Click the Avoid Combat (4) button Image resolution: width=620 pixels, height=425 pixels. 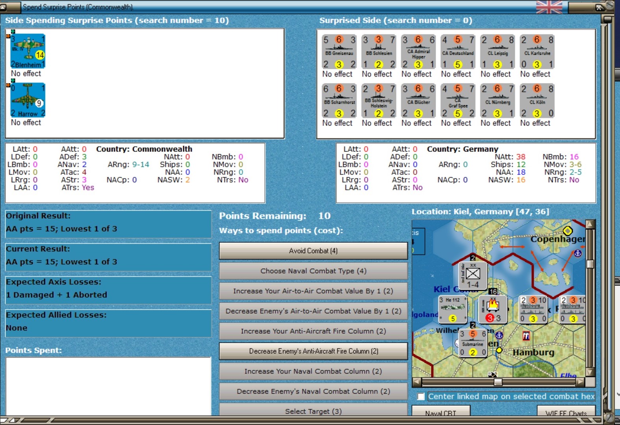(x=313, y=251)
